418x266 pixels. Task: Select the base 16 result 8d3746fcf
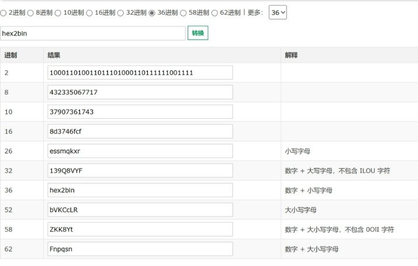pos(140,131)
